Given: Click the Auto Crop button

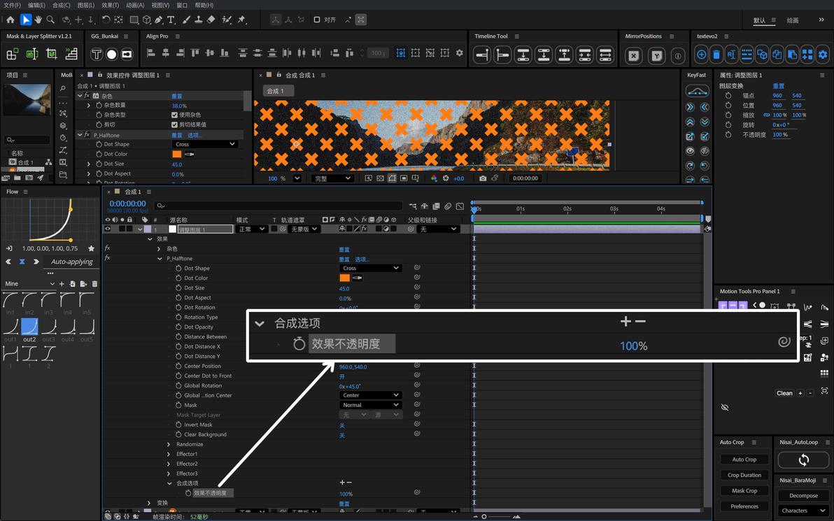Looking at the screenshot, I should click(x=744, y=459).
